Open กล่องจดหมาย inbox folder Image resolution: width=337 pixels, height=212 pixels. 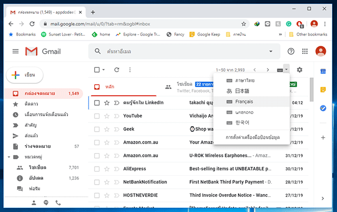click(x=43, y=94)
